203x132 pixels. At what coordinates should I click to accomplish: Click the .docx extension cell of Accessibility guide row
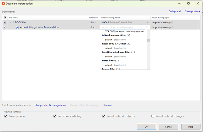pyautogui.click(x=93, y=27)
